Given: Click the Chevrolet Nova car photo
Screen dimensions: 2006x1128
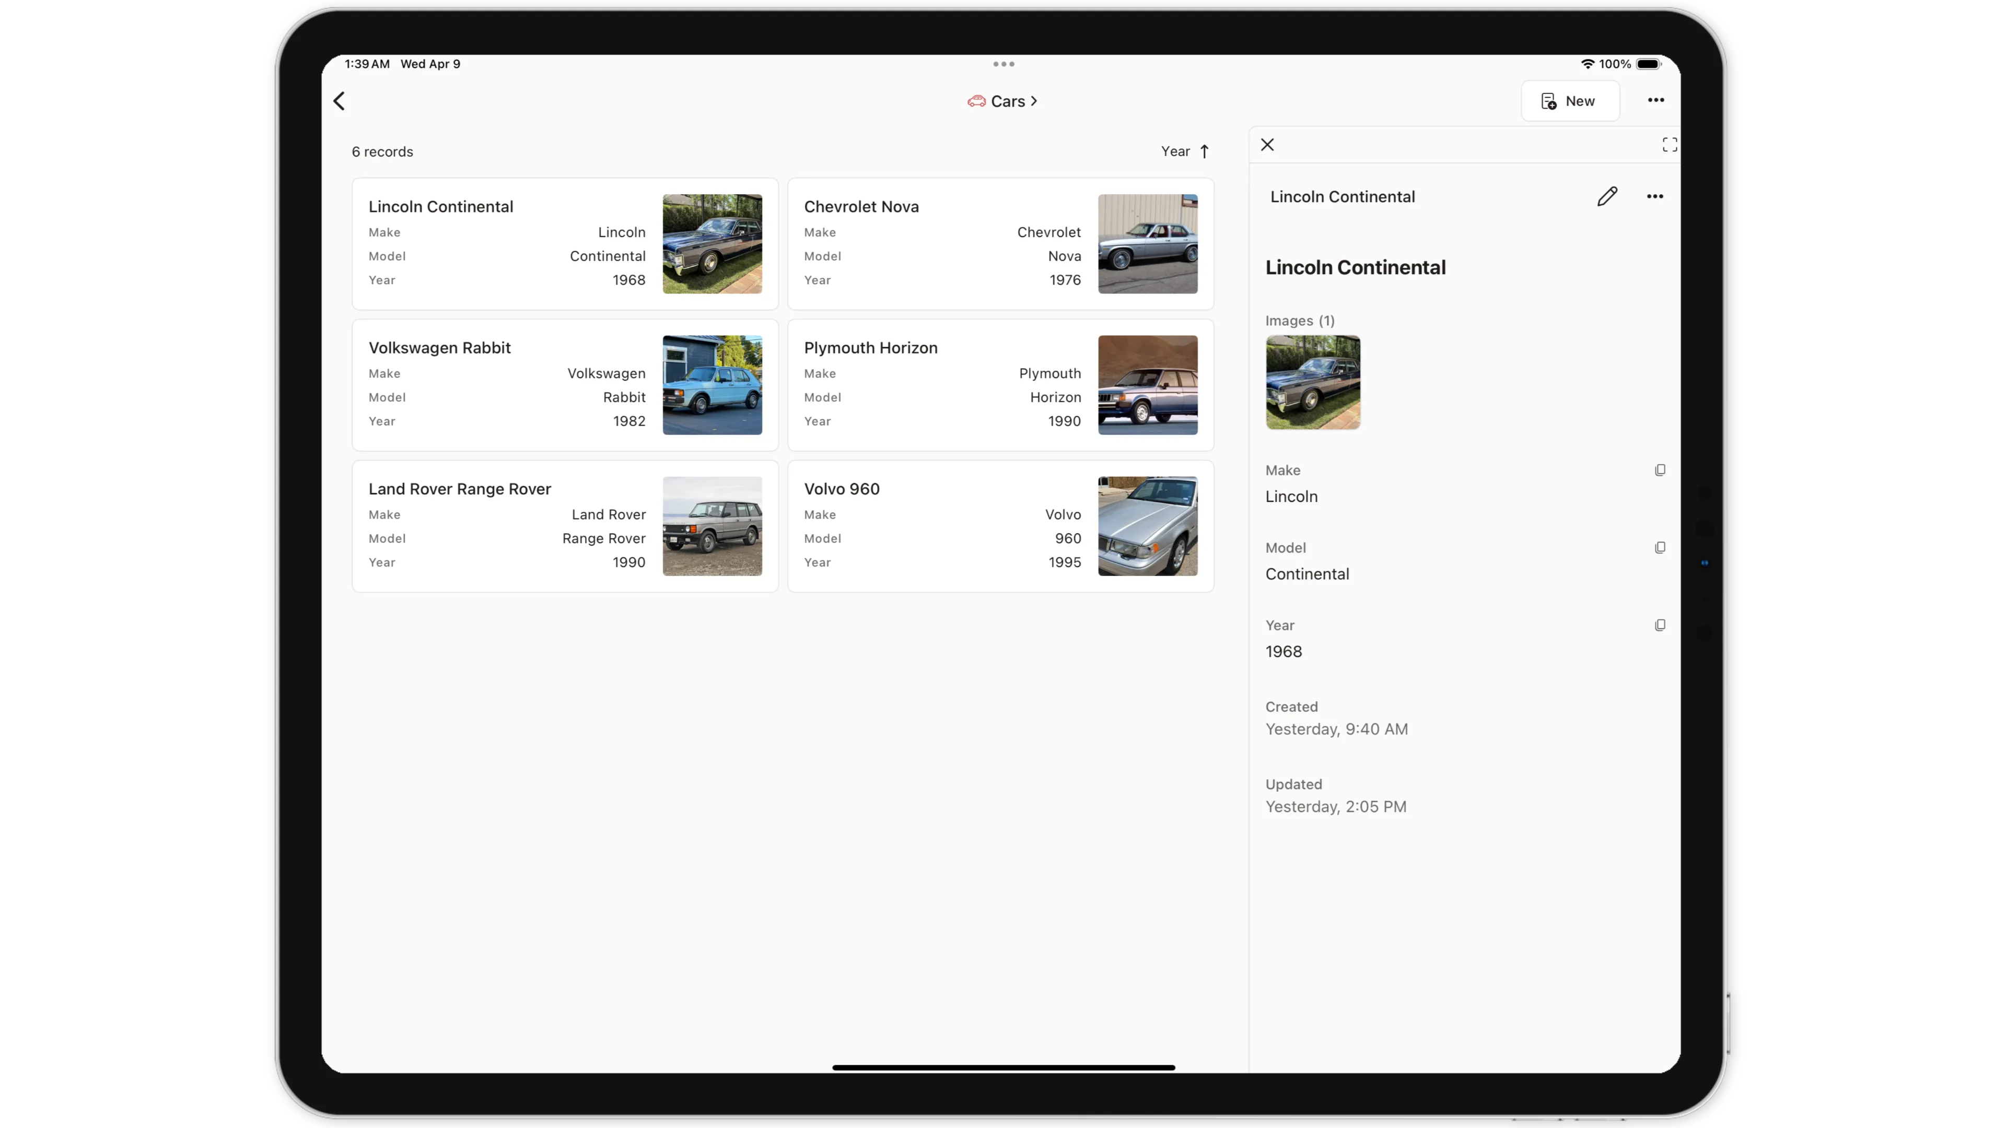Looking at the screenshot, I should click(x=1147, y=244).
